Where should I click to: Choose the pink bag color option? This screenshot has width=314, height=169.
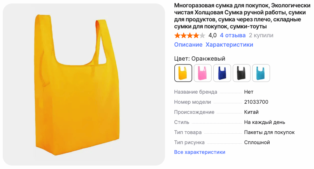click(x=202, y=73)
